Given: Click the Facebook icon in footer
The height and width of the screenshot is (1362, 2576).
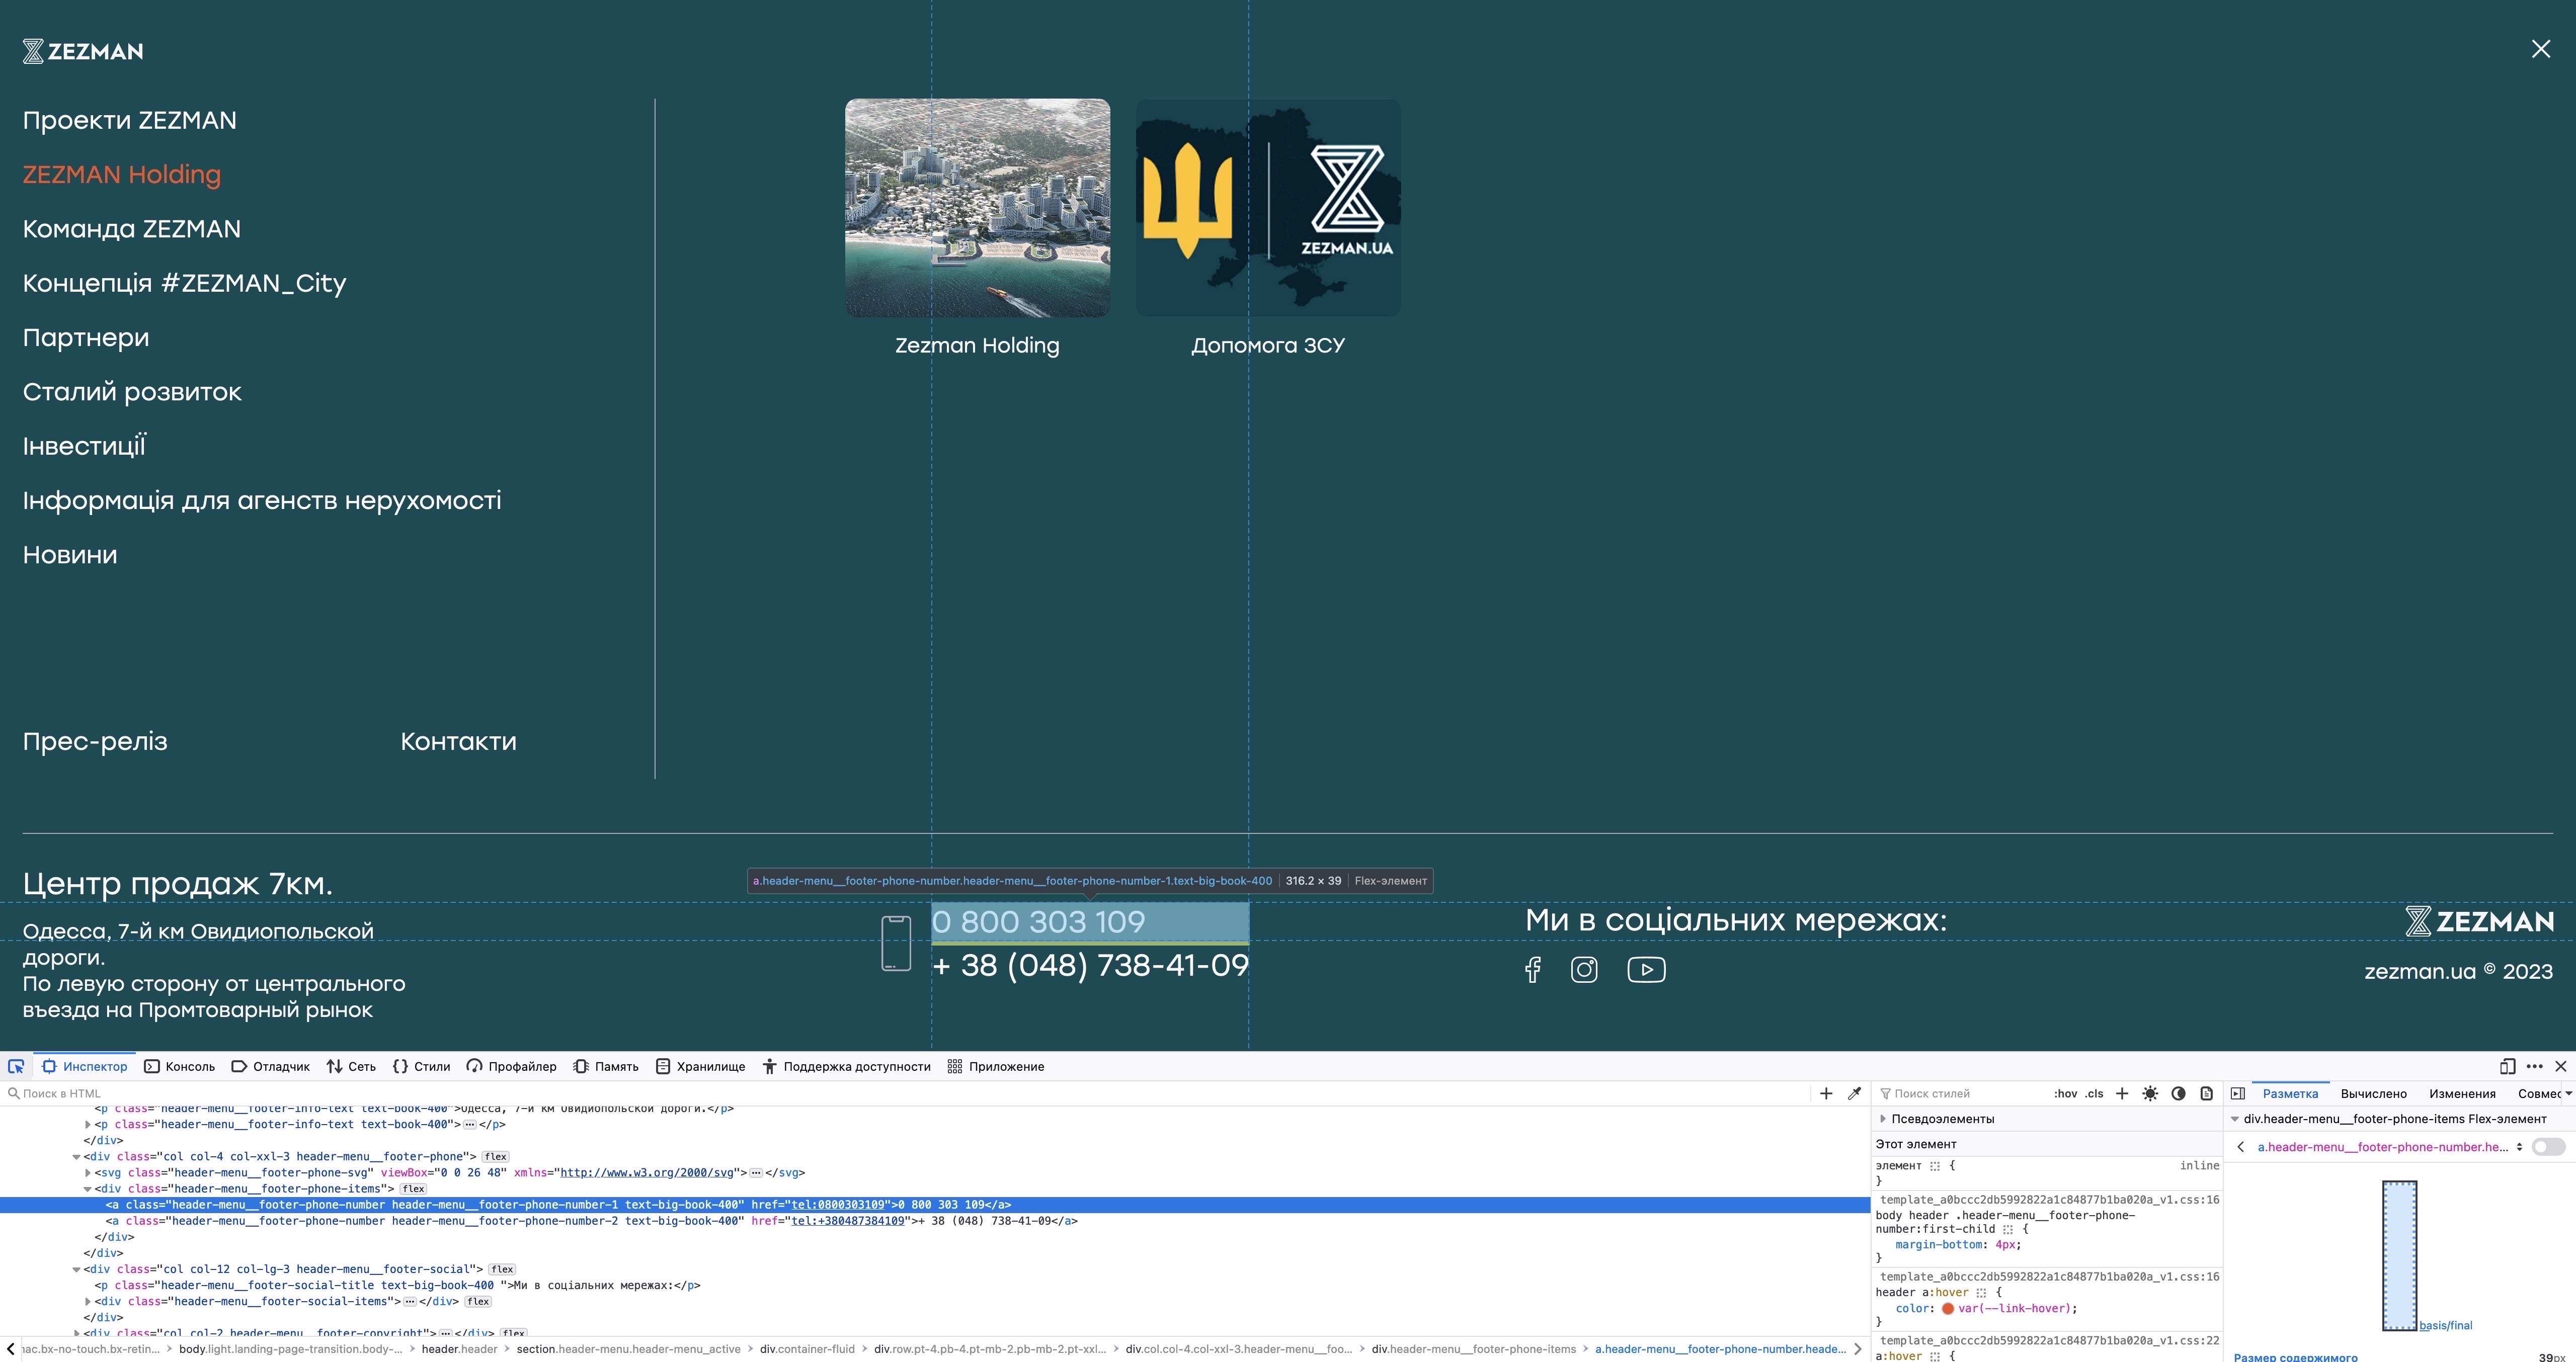Looking at the screenshot, I should [x=1532, y=969].
